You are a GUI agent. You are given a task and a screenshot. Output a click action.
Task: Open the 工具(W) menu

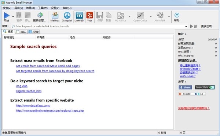(x=43, y=8)
